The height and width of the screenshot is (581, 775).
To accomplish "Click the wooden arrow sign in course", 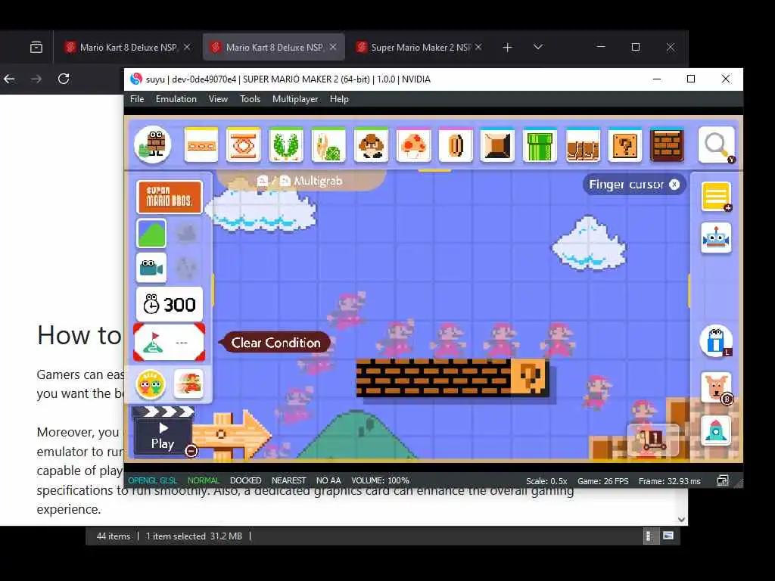I will coord(231,435).
